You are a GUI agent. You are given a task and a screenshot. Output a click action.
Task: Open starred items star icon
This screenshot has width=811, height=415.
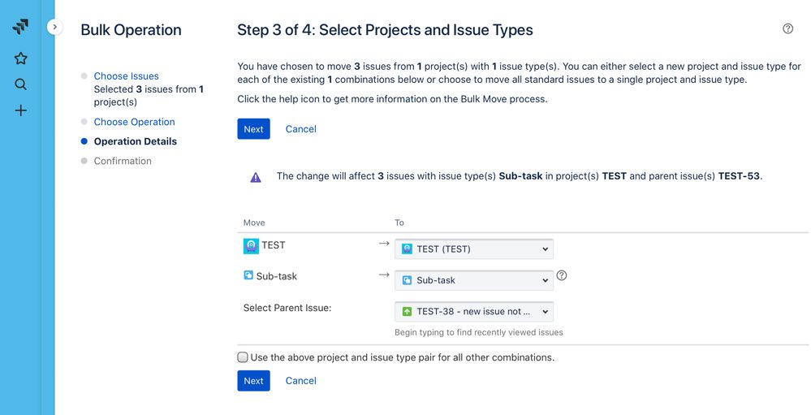[x=20, y=58]
